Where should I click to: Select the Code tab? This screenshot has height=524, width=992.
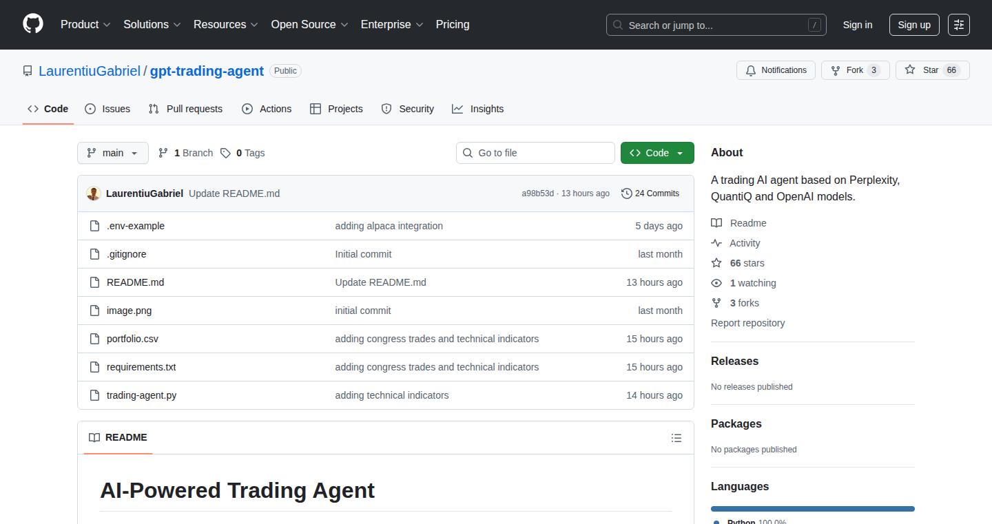(x=48, y=109)
